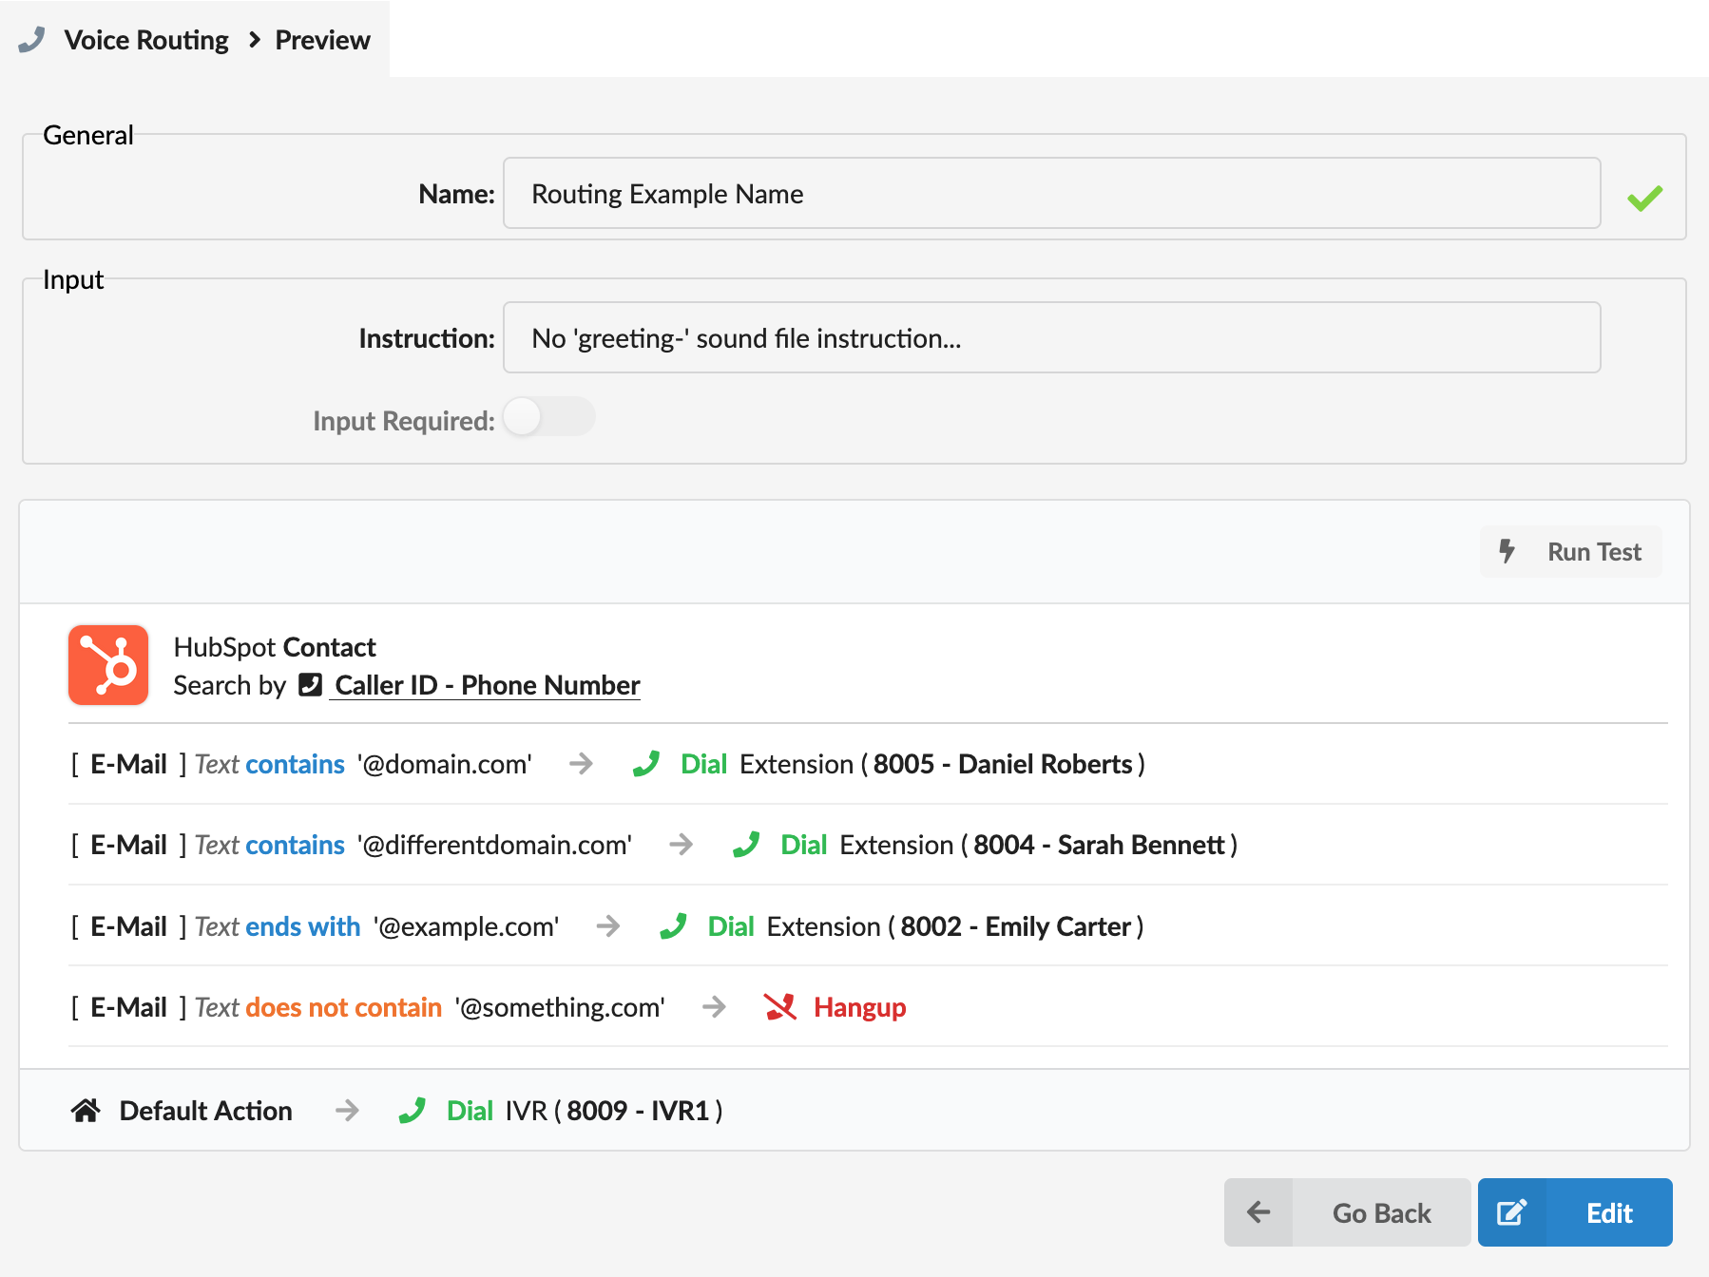Click the arrow icon in the @example.com rule

point(608,925)
